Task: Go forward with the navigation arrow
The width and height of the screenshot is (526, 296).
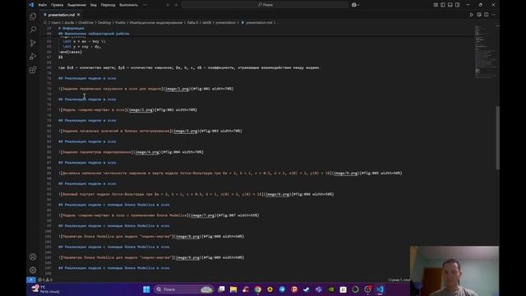Action: [x=176, y=5]
